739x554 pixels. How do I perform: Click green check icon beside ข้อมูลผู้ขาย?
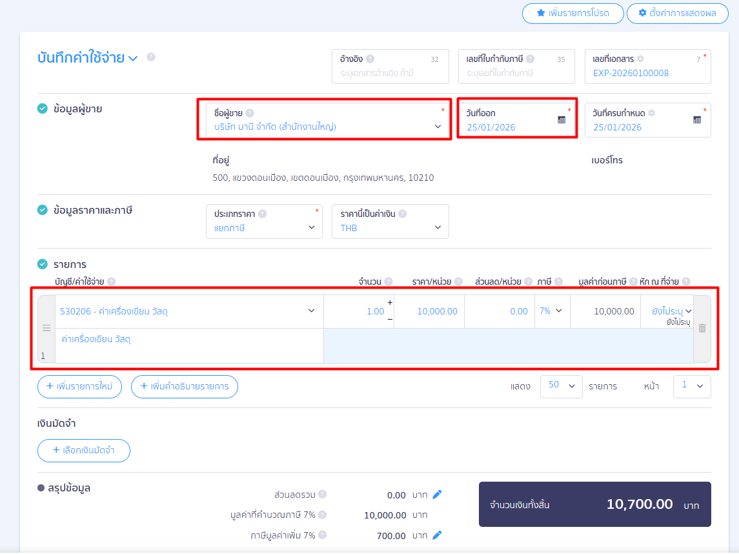(x=43, y=109)
